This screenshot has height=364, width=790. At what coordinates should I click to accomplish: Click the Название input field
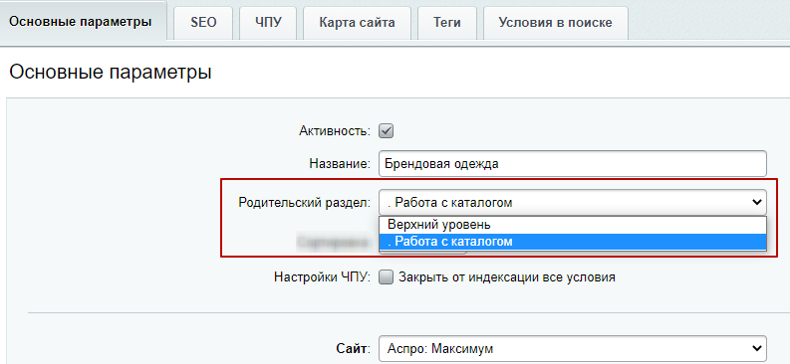pyautogui.click(x=573, y=164)
